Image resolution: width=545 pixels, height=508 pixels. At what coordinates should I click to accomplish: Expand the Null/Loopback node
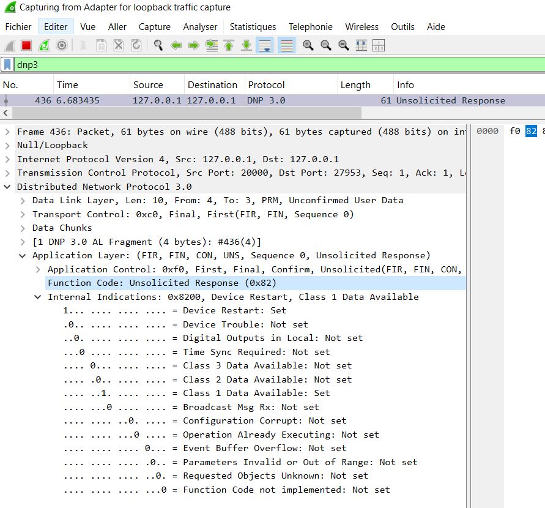pos(7,145)
